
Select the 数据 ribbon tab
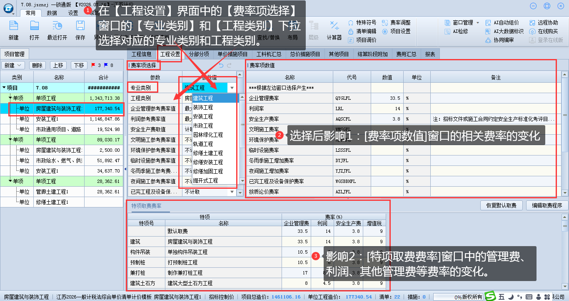(52, 13)
